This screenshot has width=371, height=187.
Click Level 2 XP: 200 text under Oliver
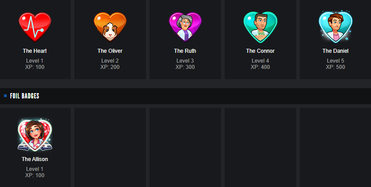(x=110, y=64)
